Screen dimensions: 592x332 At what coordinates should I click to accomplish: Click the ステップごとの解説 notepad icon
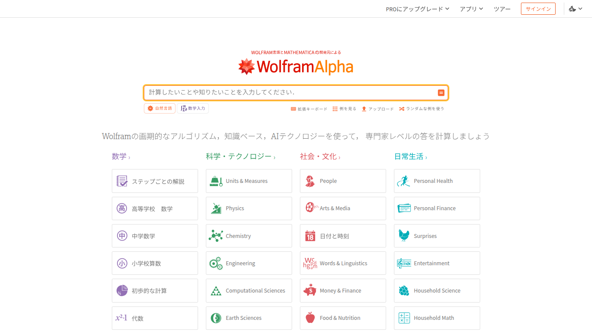click(122, 181)
